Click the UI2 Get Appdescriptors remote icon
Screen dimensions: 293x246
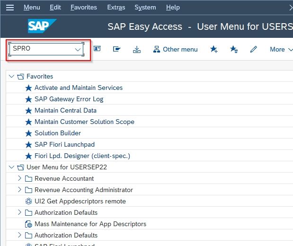(x=28, y=202)
